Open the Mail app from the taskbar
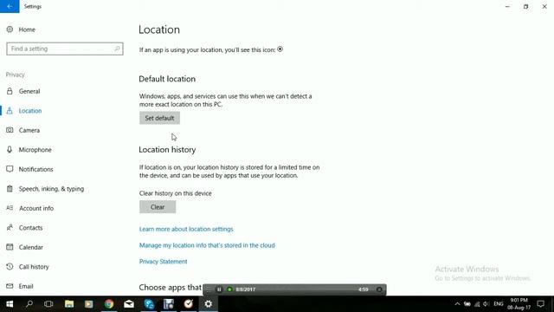Viewport: 554px width, 312px height. [129, 304]
